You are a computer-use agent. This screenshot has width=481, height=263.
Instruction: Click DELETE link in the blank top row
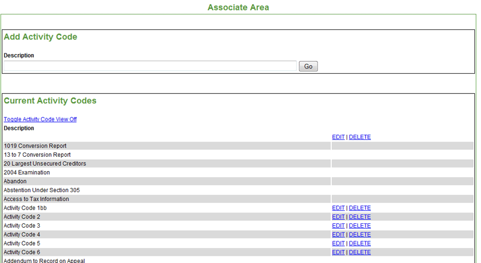(360, 137)
